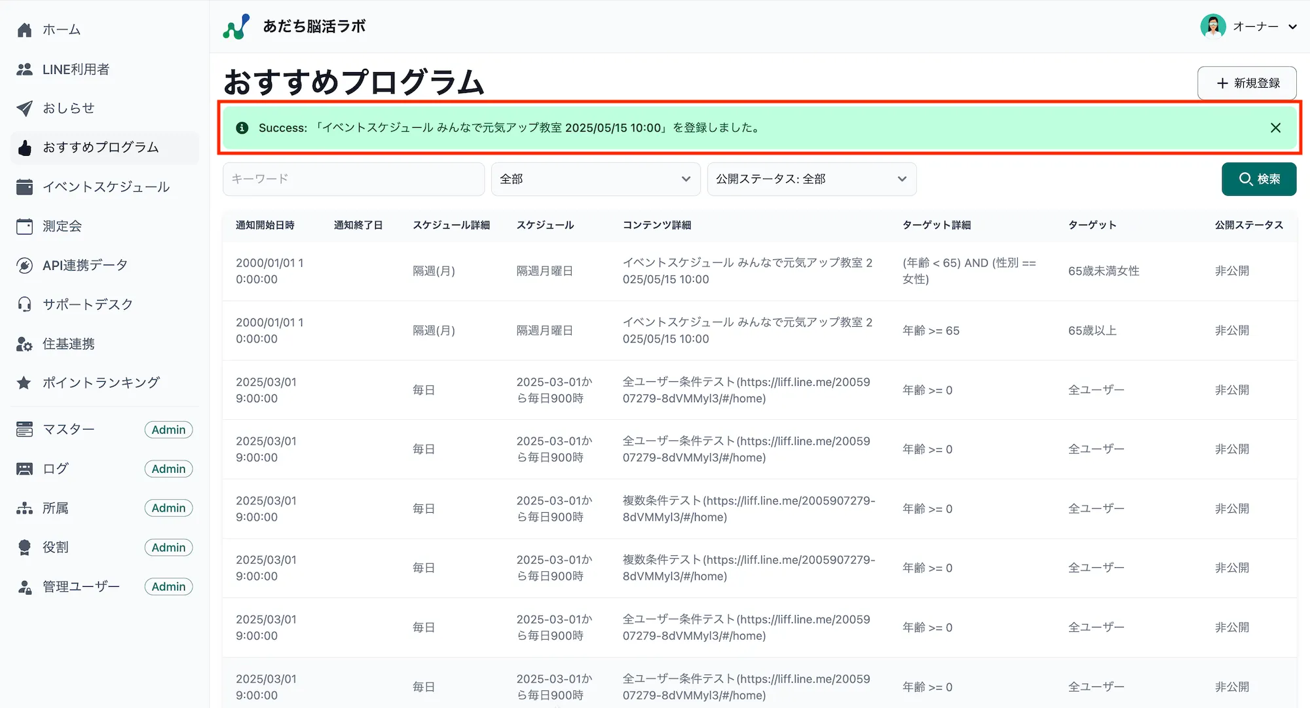The height and width of the screenshot is (708, 1310).
Task: Click the LINE利用者 people icon
Action: coord(24,69)
